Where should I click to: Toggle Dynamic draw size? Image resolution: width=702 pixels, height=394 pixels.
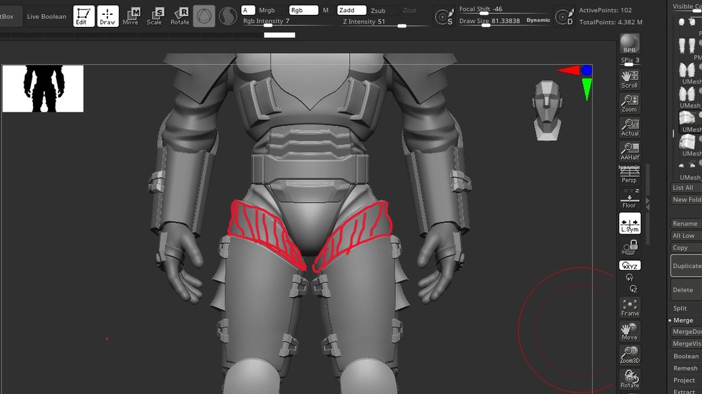[x=538, y=20]
